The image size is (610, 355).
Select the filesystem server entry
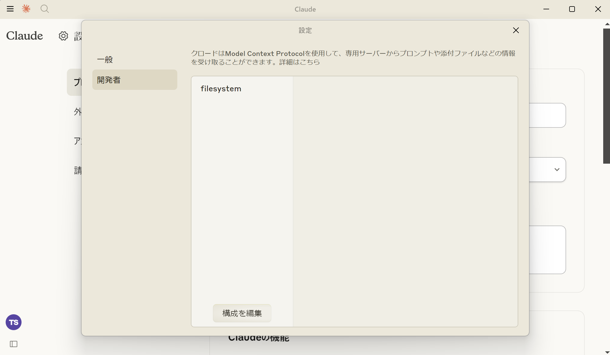point(221,89)
